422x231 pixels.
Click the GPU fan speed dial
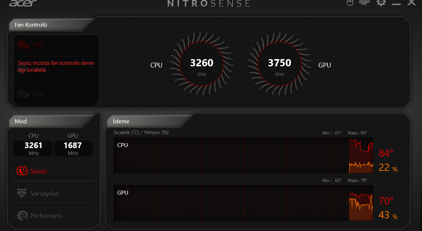280,64
